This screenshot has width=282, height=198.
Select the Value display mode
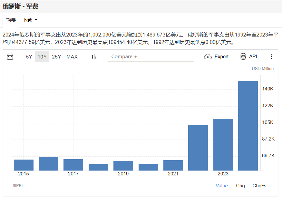click(x=221, y=185)
